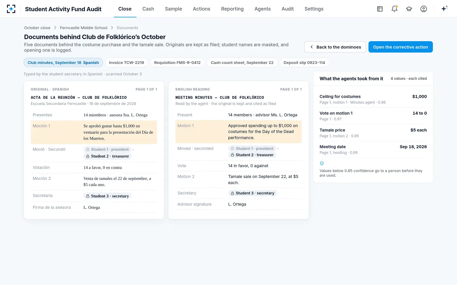Click the Tamale price extracted value
This screenshot has height=285, width=457.
click(419, 130)
